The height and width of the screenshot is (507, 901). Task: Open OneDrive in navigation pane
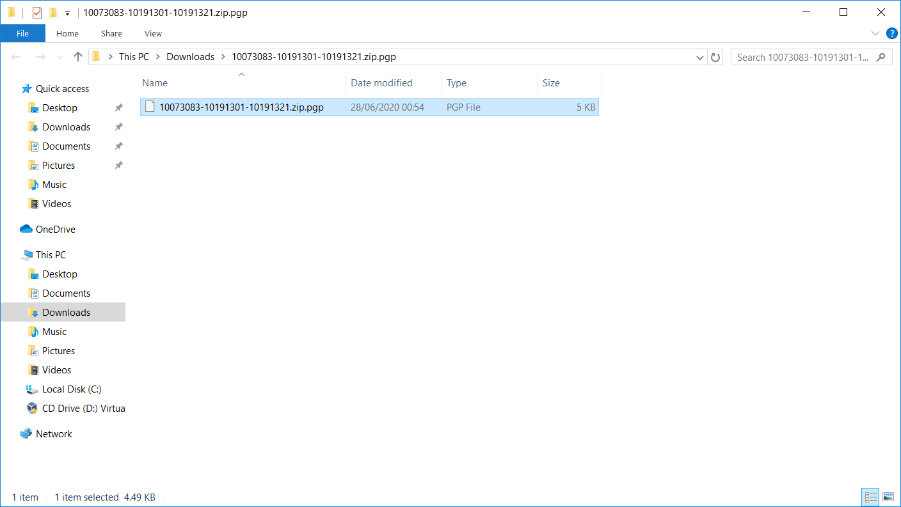point(55,230)
